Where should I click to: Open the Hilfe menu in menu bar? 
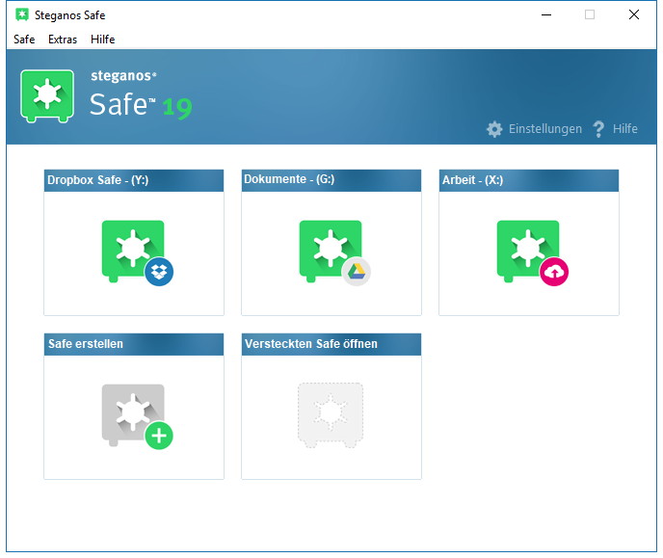click(103, 40)
